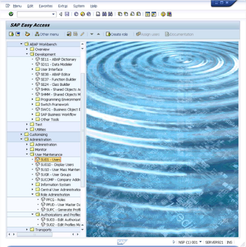
Task: Click the yellow Help question mark icon
Action: [x=163, y=14]
